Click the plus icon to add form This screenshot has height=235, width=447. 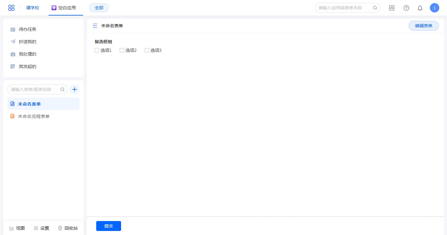[74, 89]
